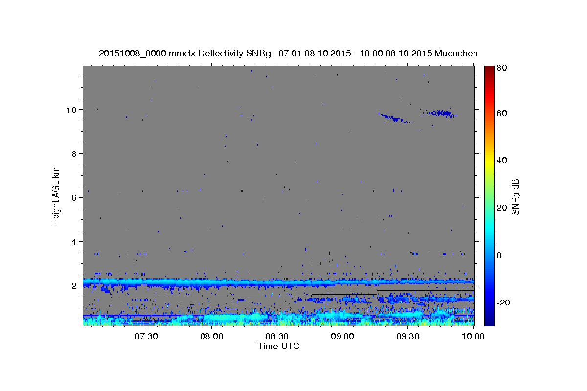Image resolution: width=587 pixels, height=391 pixels.
Task: Click the plot title text '20151008_0000.mmclx Reflectivity SNRg'
Action: click(x=185, y=53)
